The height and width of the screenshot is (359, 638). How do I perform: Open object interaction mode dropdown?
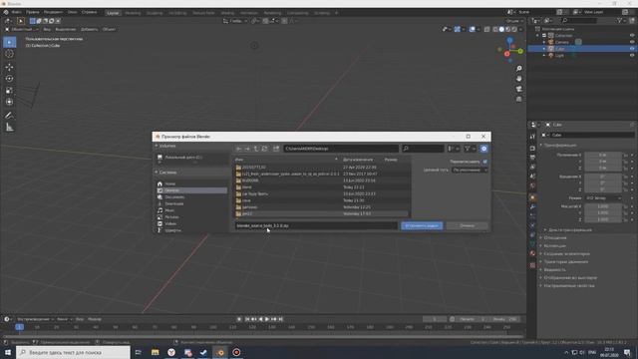click(x=22, y=29)
